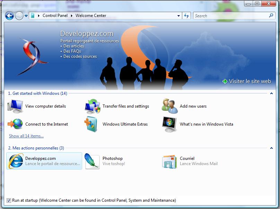The width and height of the screenshot is (280, 209).
Task: Open Transfer files and settings icon
Action: tap(93, 106)
